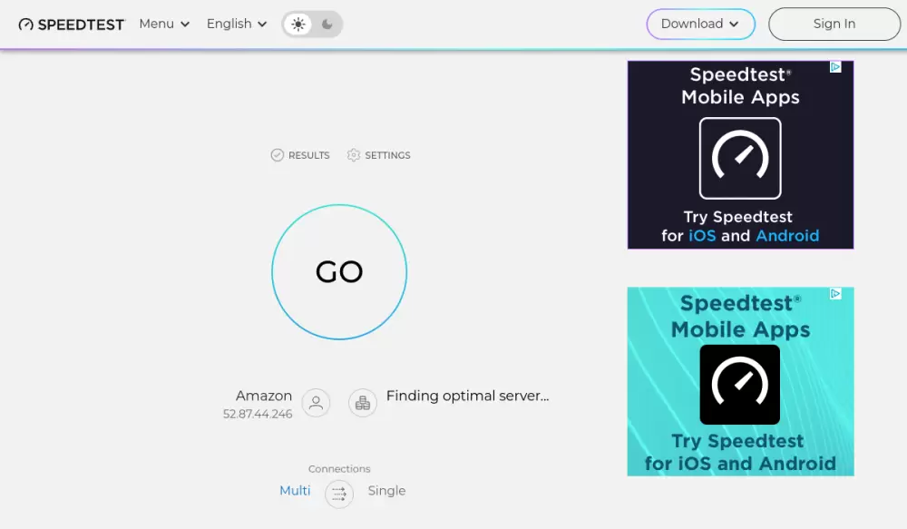
Task: Click the iOS link in dark ad
Action: click(x=702, y=236)
